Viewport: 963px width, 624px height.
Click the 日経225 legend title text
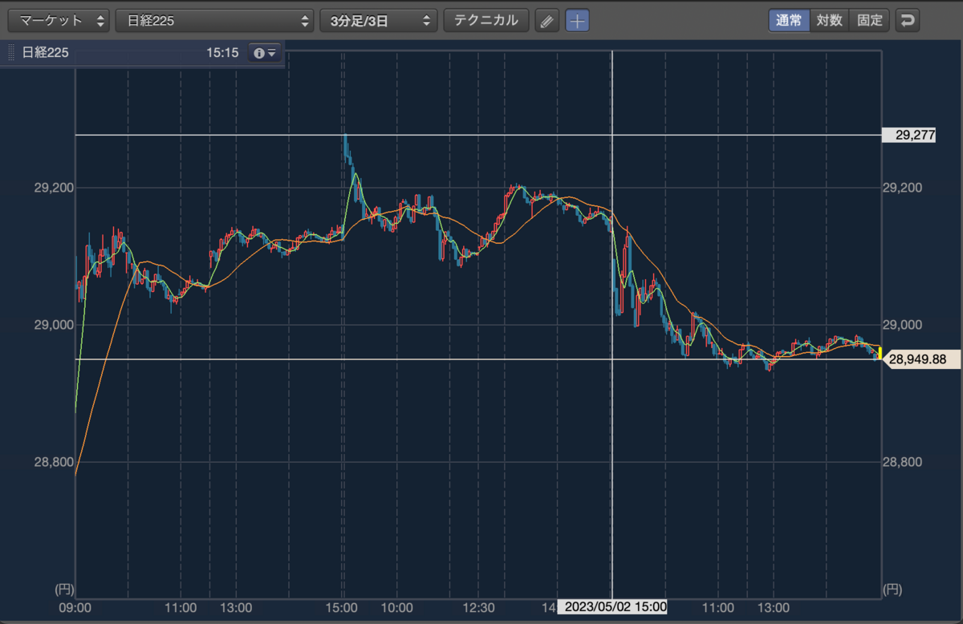[45, 53]
